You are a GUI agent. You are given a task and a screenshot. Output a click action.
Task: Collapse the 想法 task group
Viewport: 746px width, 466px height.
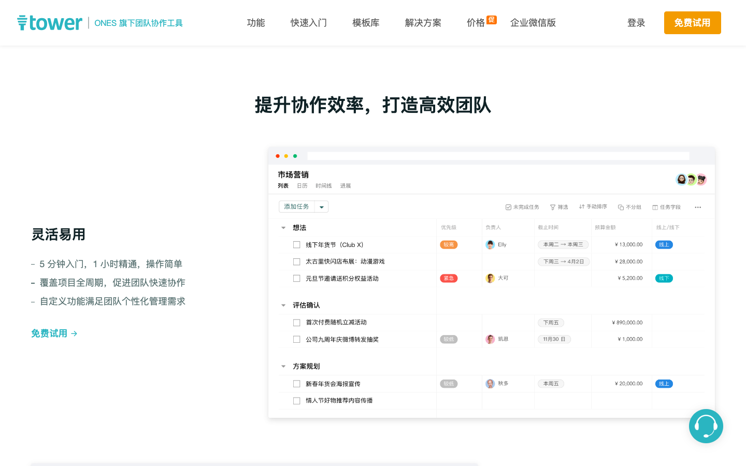point(283,228)
